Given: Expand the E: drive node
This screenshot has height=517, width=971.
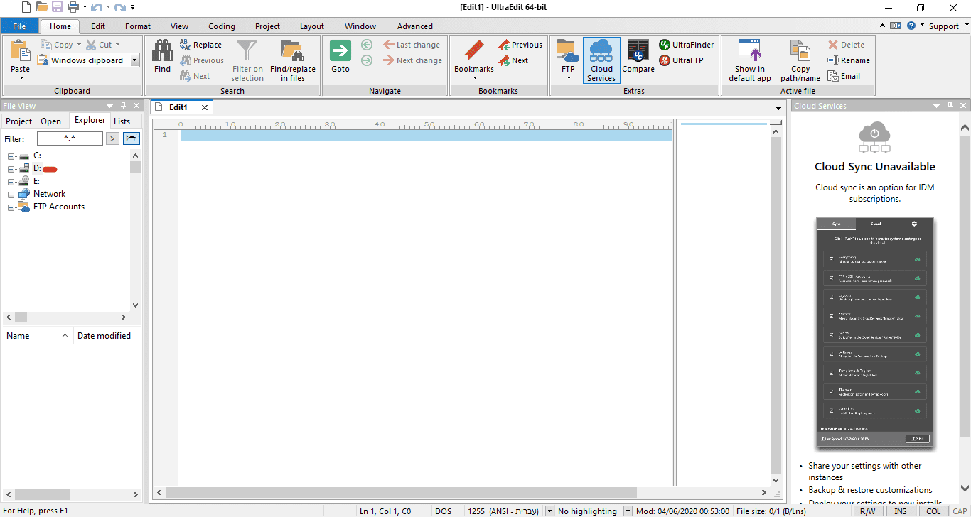Looking at the screenshot, I should point(11,181).
